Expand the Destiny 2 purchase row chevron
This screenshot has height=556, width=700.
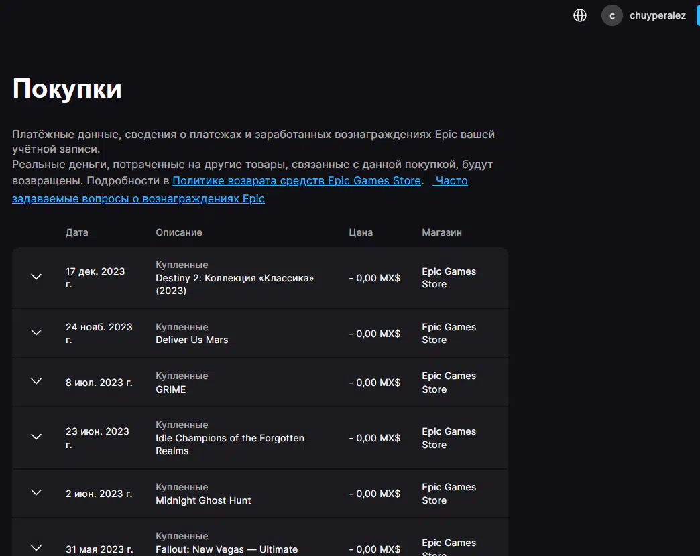(36, 277)
